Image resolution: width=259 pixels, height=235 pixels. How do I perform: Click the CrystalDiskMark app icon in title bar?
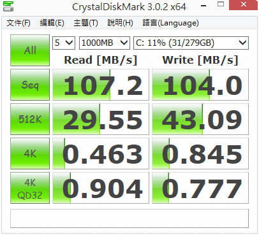point(8,6)
